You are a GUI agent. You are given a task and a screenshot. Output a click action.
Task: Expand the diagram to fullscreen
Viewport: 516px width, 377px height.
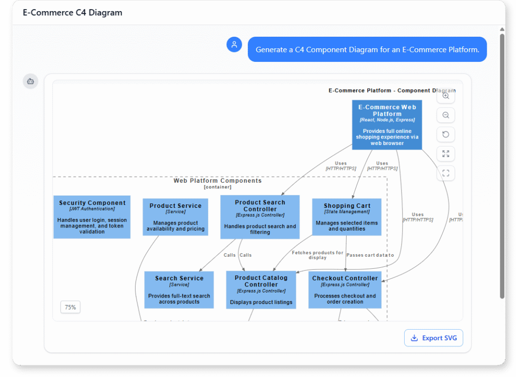coord(445,154)
